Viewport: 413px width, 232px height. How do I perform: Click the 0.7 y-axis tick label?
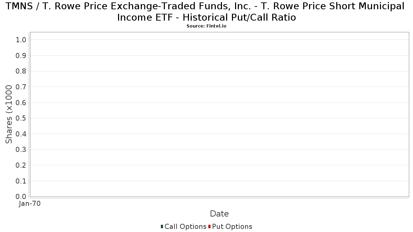[21, 87]
